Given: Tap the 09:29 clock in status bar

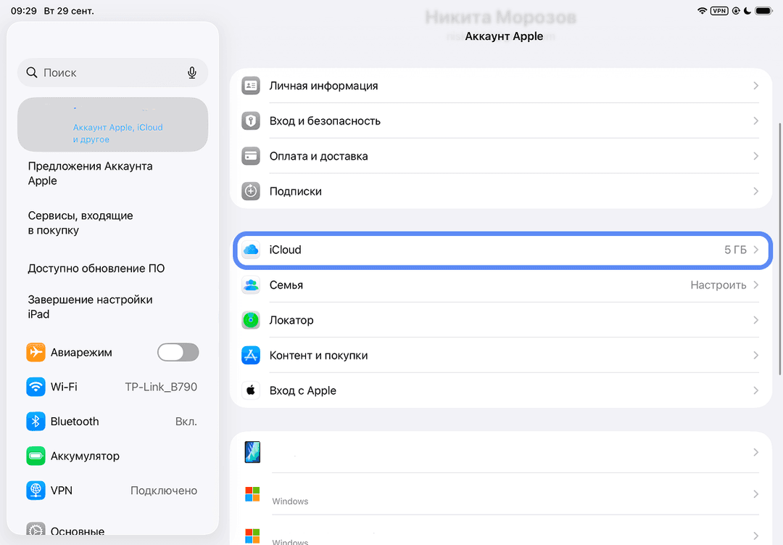Looking at the screenshot, I should point(24,10).
